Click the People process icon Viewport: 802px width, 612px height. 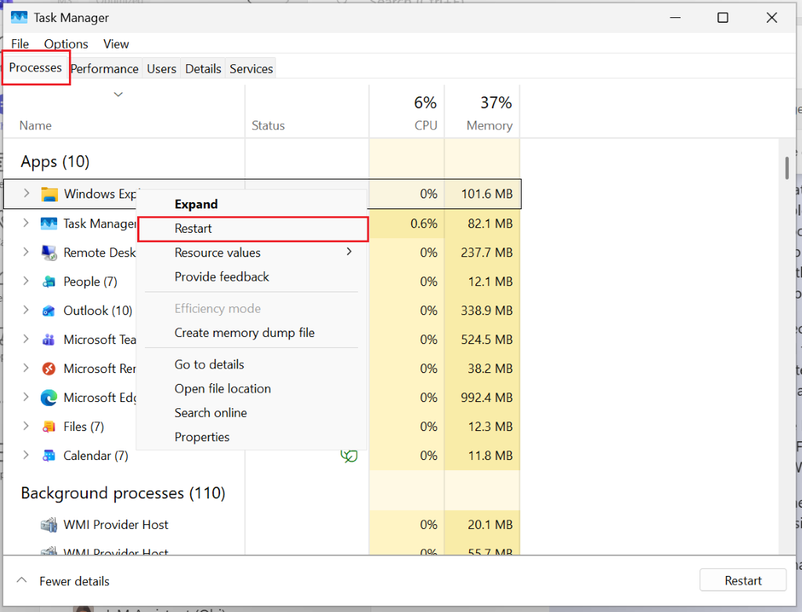(47, 281)
